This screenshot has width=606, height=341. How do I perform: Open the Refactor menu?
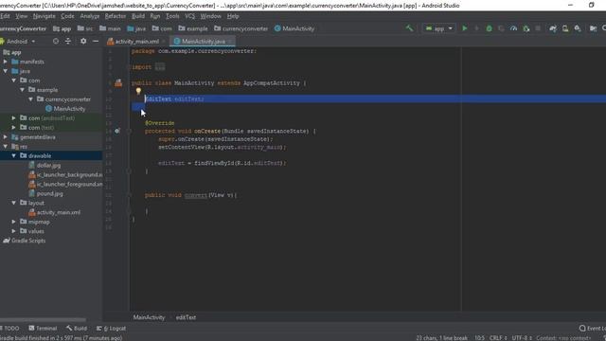click(116, 16)
